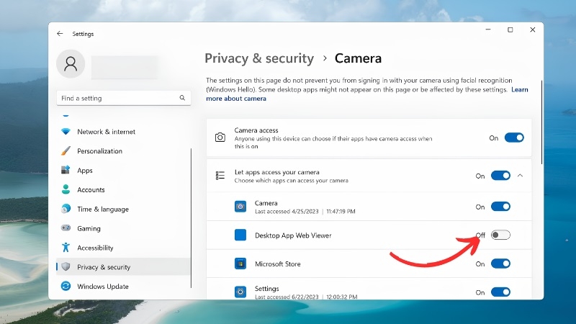Click the search magnifier icon
This screenshot has width=576, height=324.
(182, 98)
